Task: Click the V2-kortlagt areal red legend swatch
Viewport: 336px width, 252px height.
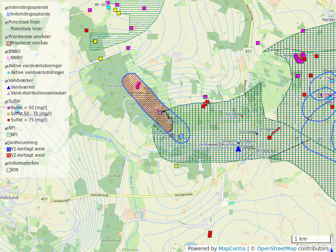Action: (9, 155)
